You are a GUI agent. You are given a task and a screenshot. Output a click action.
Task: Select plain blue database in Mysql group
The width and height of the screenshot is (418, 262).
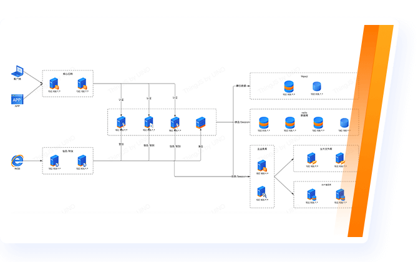point(317,87)
